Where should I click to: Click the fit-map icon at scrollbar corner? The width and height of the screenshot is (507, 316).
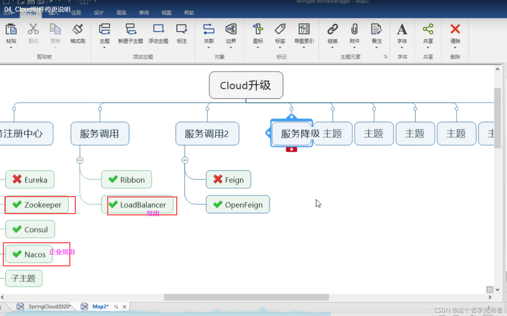(x=490, y=290)
